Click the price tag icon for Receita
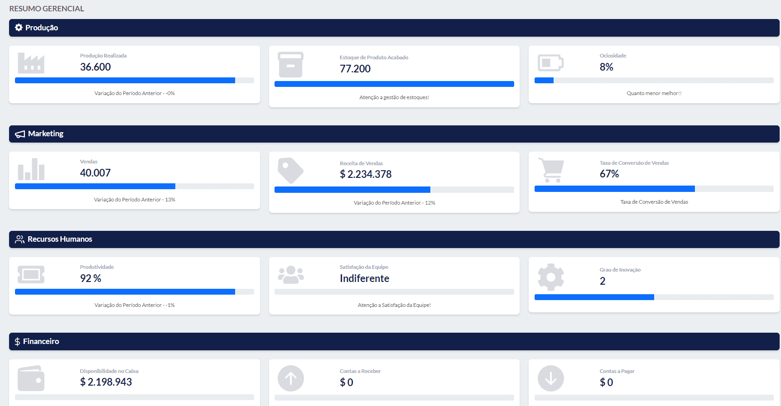This screenshot has height=406, width=781. click(x=290, y=171)
